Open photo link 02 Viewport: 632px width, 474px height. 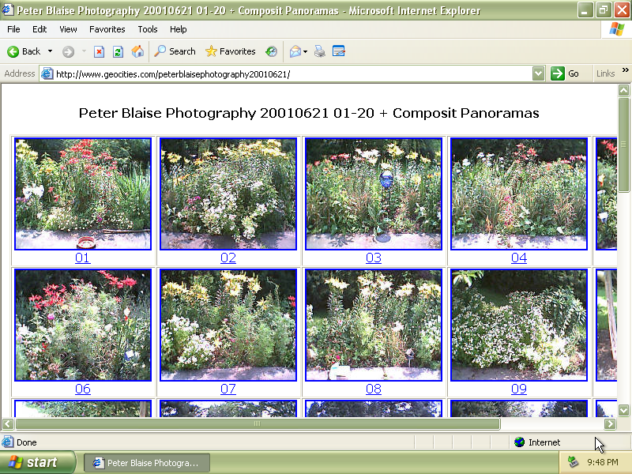pos(228,258)
